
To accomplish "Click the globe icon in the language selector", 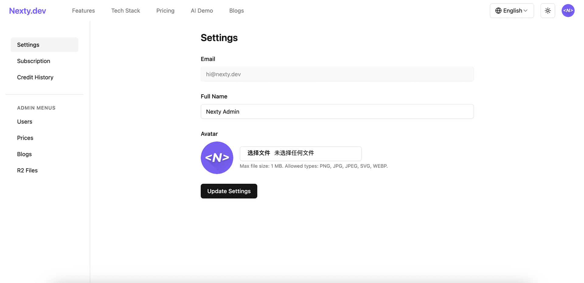I will coord(498,10).
